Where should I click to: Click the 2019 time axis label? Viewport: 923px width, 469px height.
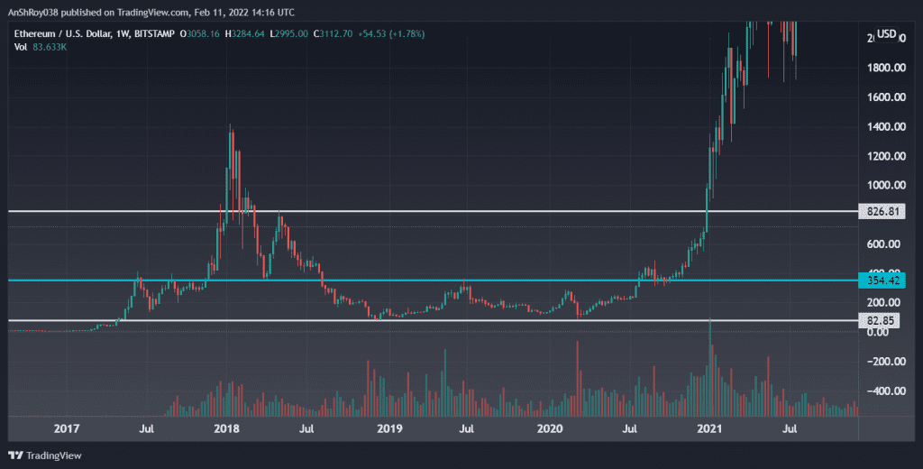point(389,429)
